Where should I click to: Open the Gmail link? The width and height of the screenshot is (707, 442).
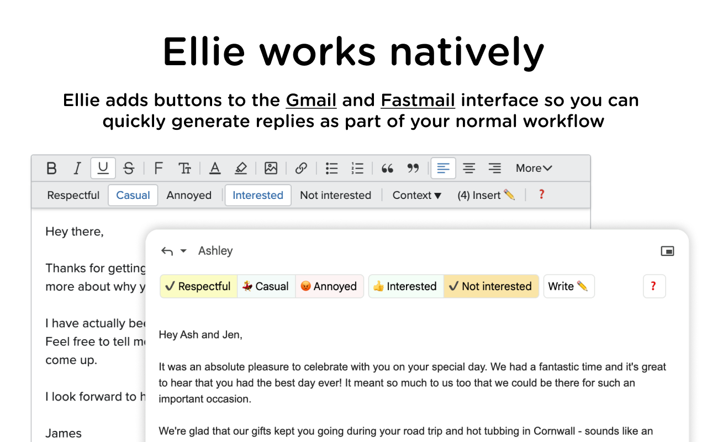[311, 100]
